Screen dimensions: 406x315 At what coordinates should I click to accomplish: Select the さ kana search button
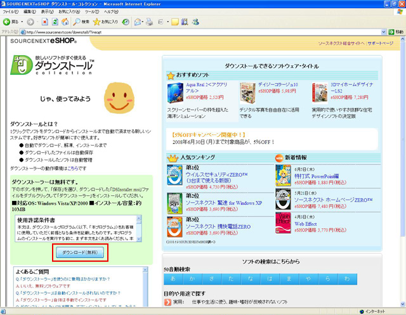[212, 279]
